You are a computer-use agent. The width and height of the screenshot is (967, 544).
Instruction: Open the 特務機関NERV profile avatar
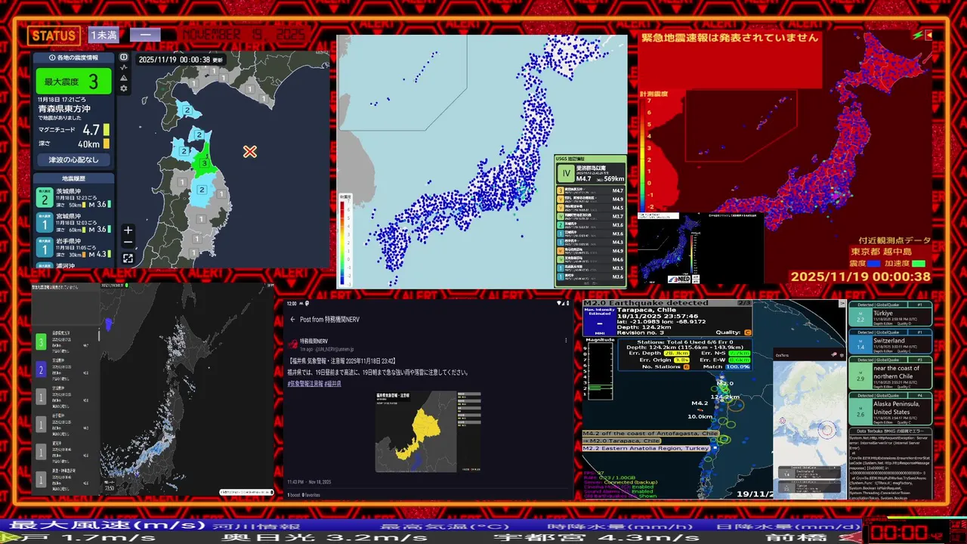click(292, 342)
